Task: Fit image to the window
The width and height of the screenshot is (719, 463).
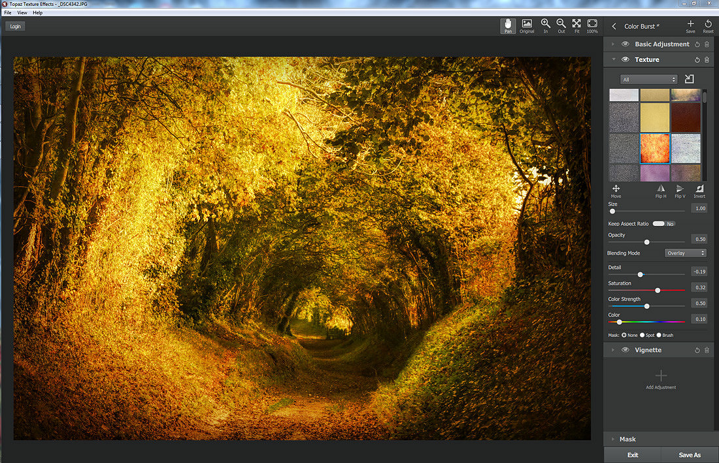Action: coord(577,26)
